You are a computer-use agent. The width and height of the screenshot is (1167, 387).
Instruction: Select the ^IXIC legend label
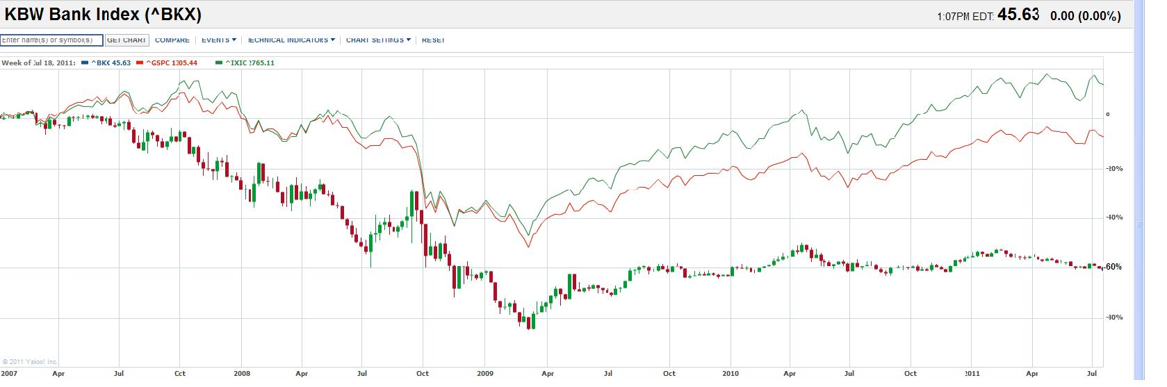(x=250, y=63)
